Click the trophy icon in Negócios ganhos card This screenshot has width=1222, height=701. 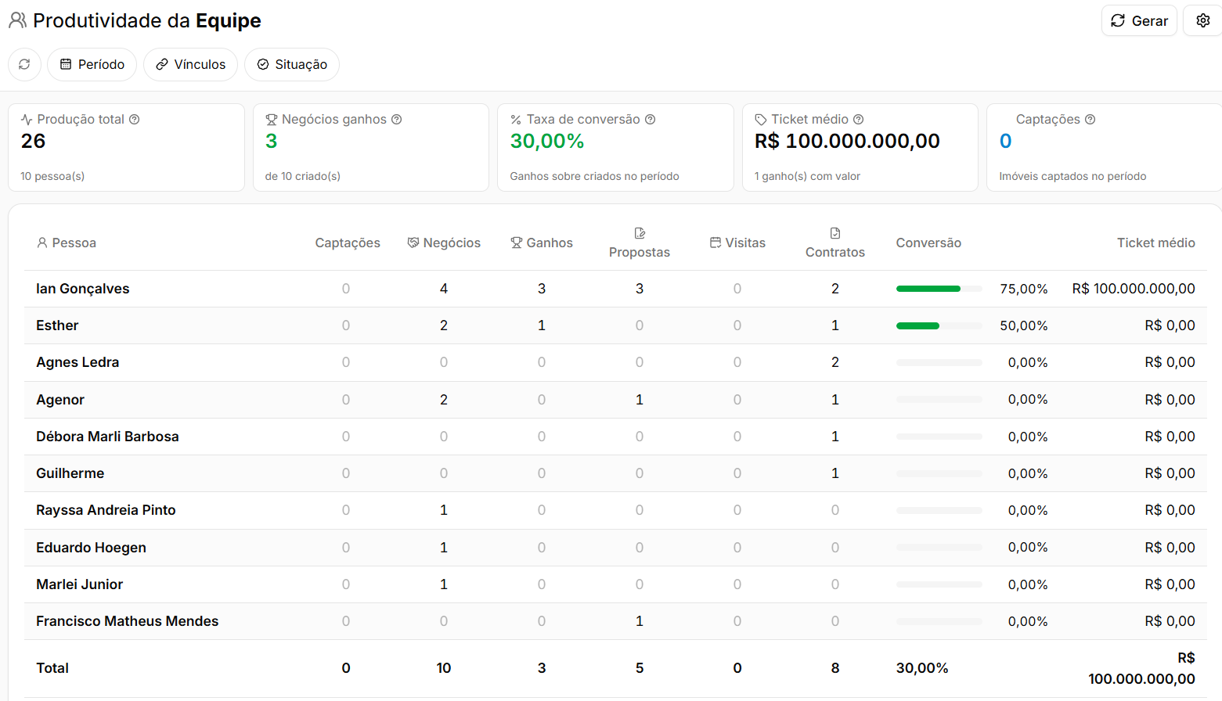pos(272,120)
